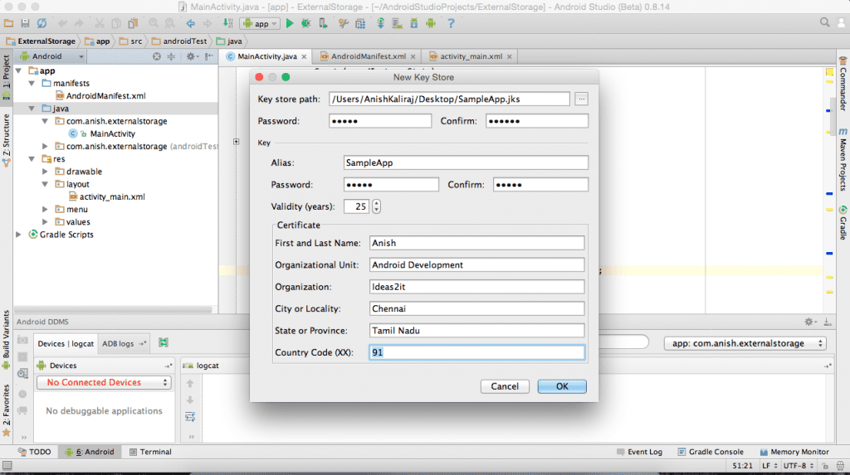Click the screen capture camera icon in DDMS
The image size is (850, 475).
22,340
